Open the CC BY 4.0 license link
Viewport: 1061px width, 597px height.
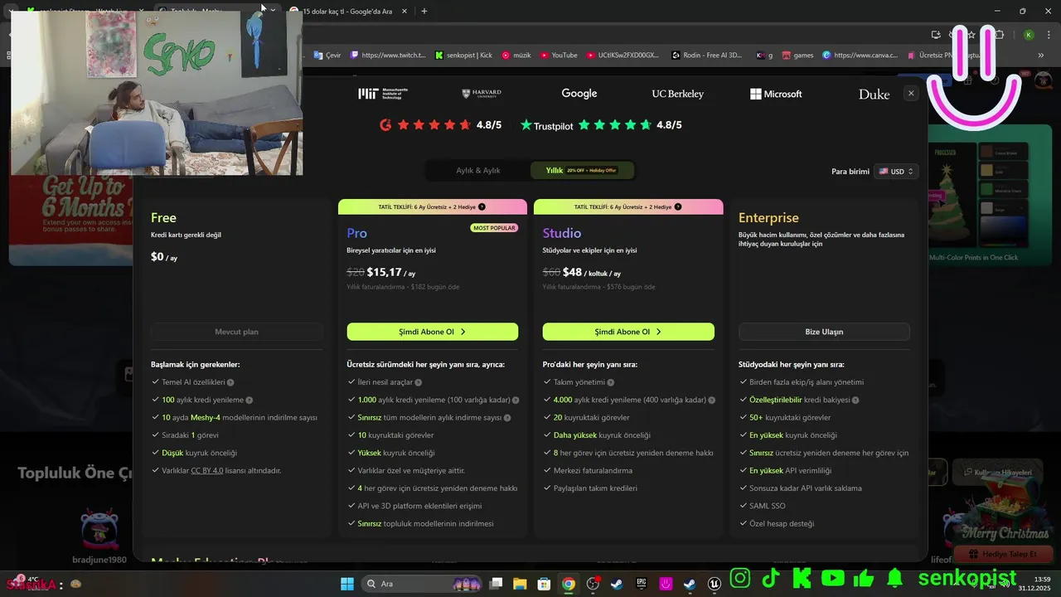pos(207,471)
